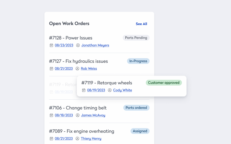Click the In-Progress status badge
Screen dimensions: 231x144
(138, 61)
